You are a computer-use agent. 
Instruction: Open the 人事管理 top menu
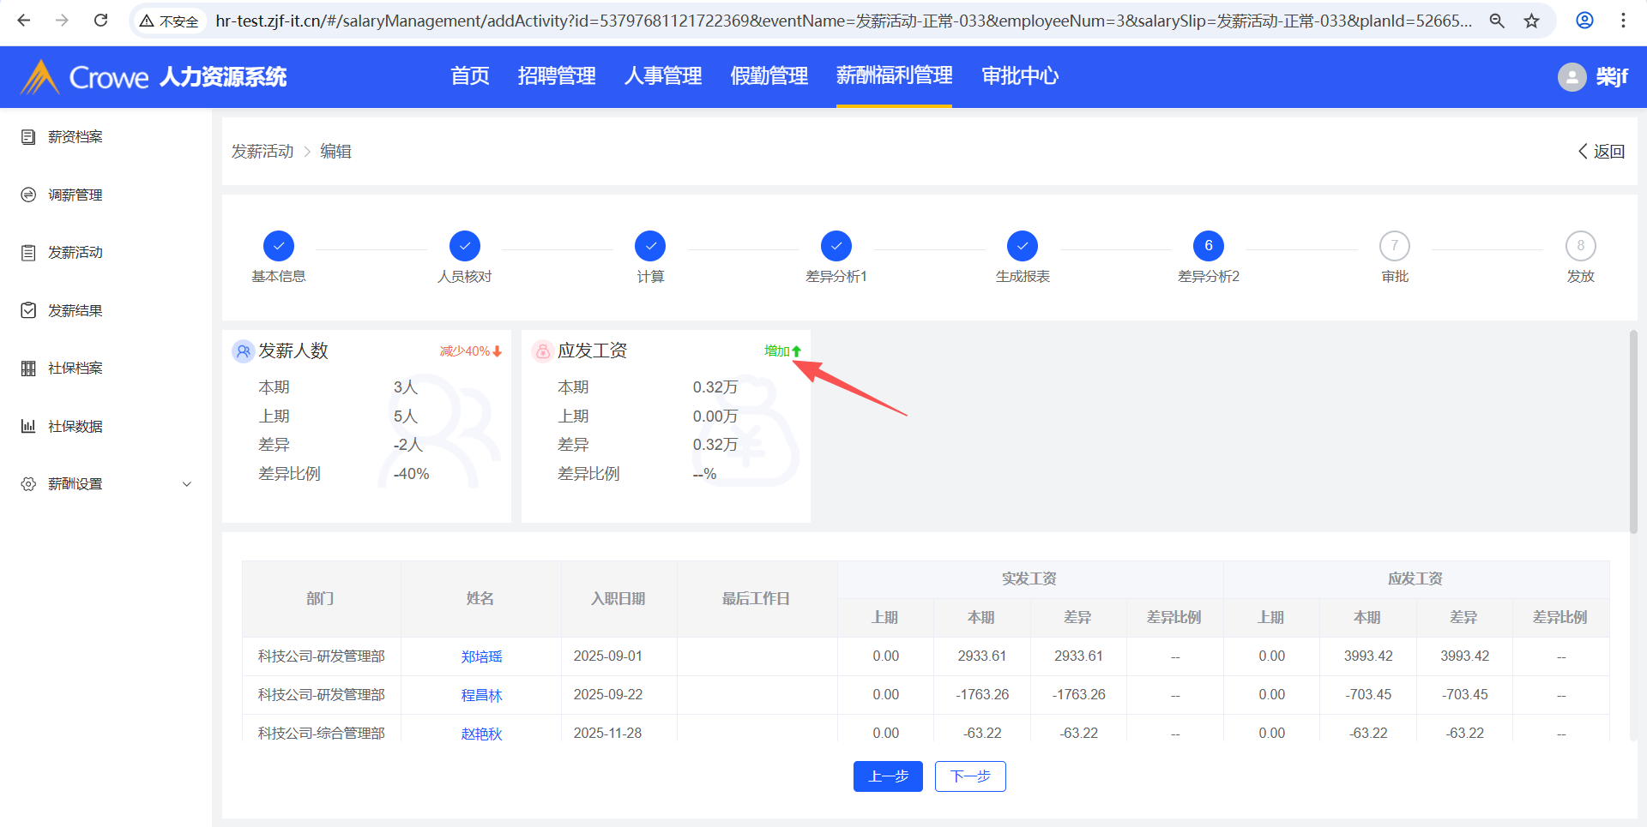coord(663,76)
